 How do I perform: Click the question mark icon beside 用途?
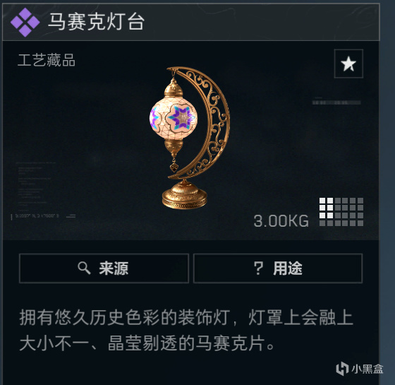(259, 268)
